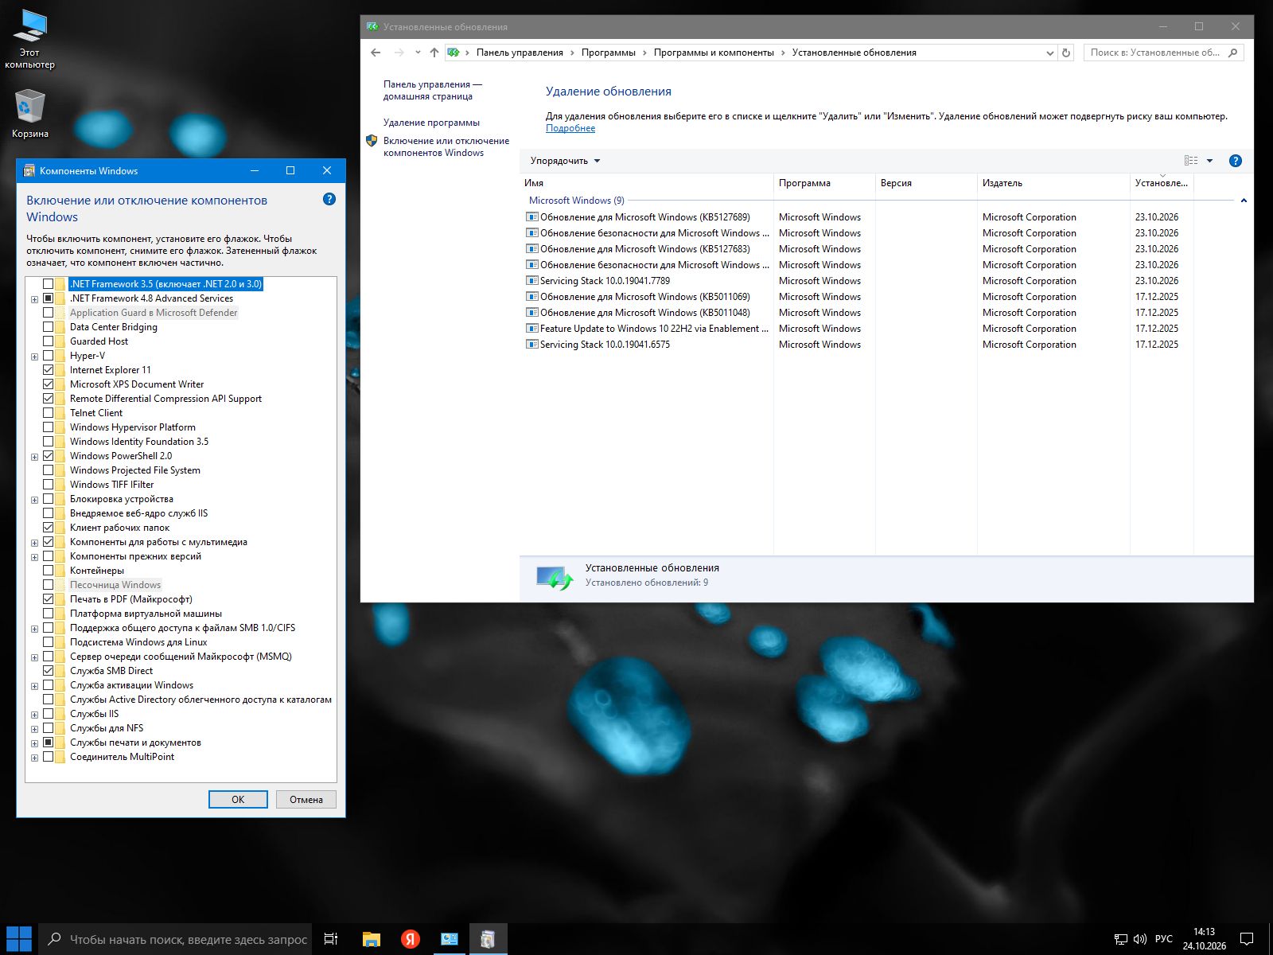Expand the .NET Framework 4.8 Advanced Services node

click(x=34, y=299)
